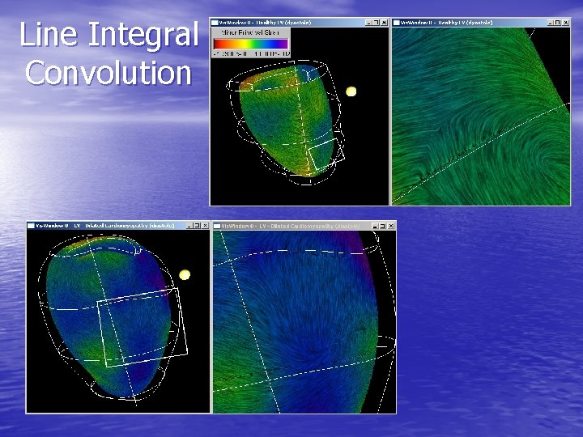Screen dimensions: 583x437
Task: Minimize the Dilated Cardiomyopathy whole-heart window
Action: [189, 226]
